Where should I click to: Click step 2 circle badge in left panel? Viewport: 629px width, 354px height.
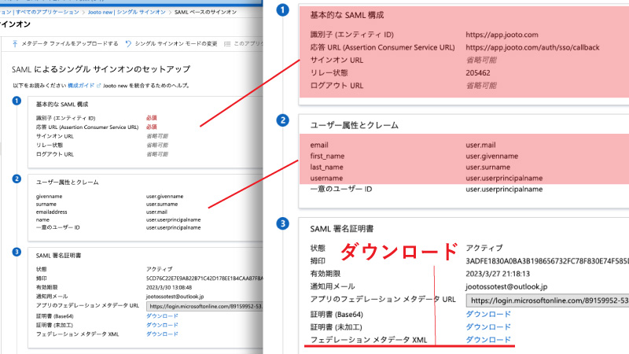(x=17, y=179)
